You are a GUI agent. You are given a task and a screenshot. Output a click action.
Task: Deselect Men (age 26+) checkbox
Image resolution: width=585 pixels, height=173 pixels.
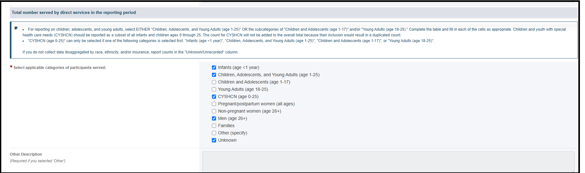point(214,118)
